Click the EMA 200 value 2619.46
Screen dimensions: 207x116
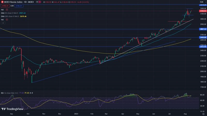point(23,16)
